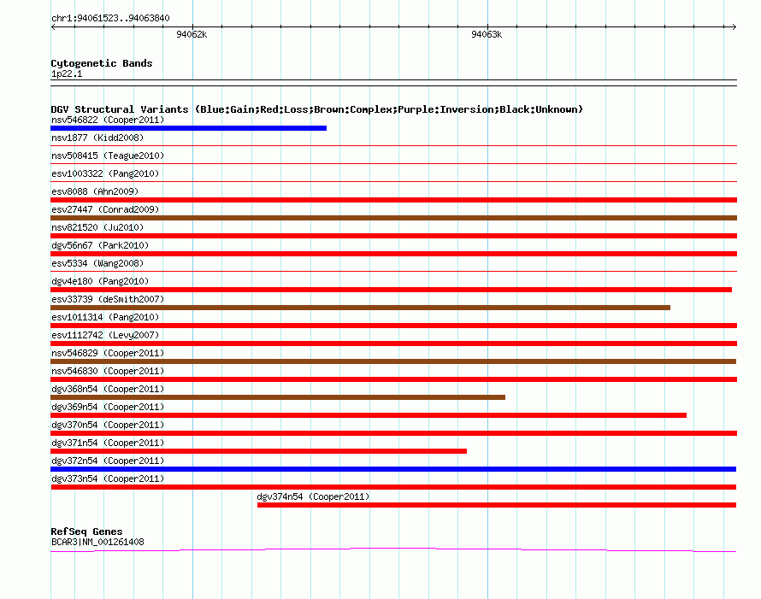This screenshot has height=599, width=761.
Task: Click the dgv373n54 (Cooper2011) red bar
Action: 393,487
